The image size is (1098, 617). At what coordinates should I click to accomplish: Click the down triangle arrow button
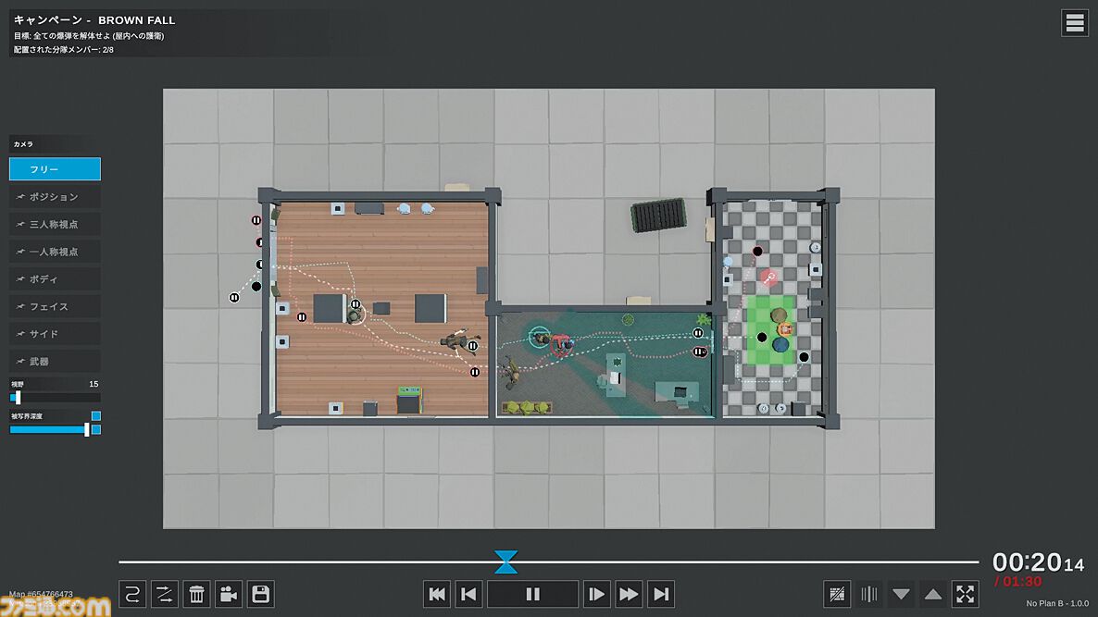[x=901, y=594]
